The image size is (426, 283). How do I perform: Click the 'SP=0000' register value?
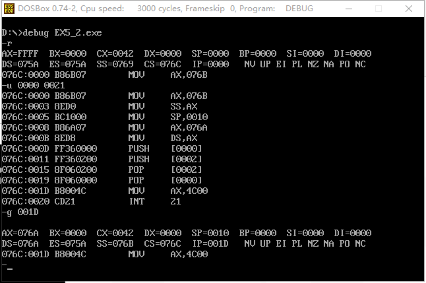(210, 53)
